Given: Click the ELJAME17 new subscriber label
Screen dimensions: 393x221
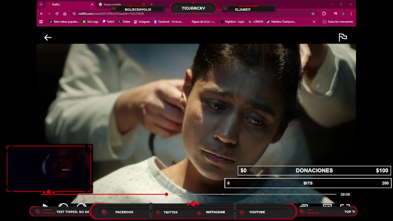Looking at the screenshot, I should click(x=243, y=10).
